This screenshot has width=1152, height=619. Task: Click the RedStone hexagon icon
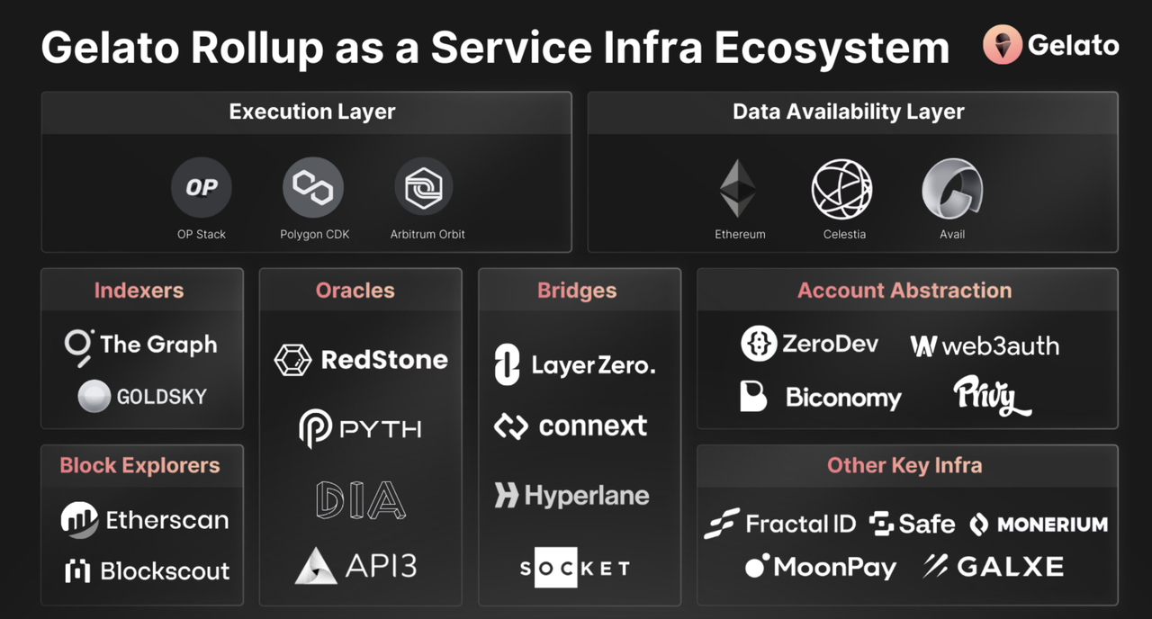[x=292, y=360]
